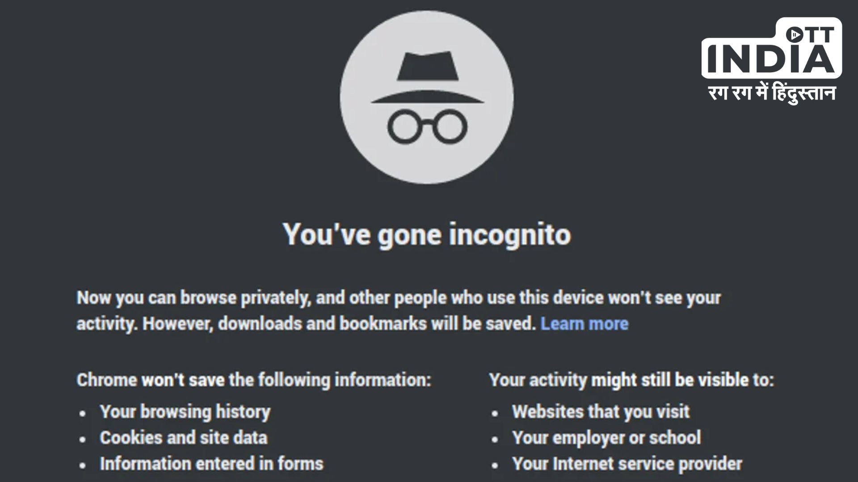
Task: Click the Hindi tagline under the logo
Action: click(772, 94)
